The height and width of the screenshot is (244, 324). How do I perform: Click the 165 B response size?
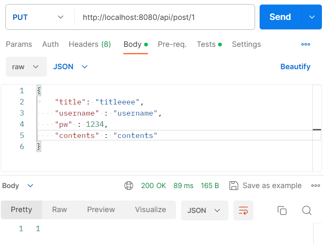coord(210,186)
